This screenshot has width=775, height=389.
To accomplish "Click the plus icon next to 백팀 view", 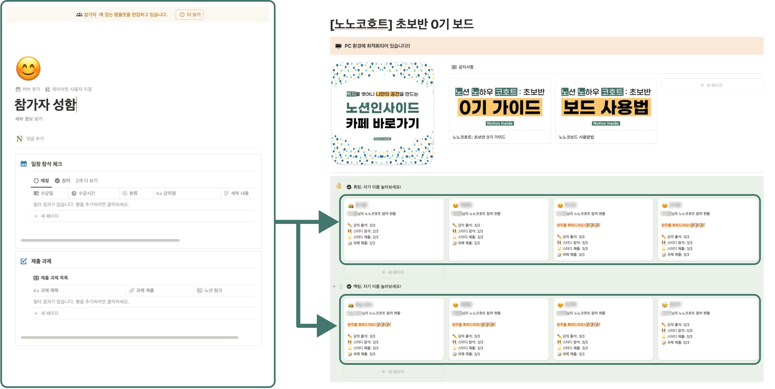I will point(334,286).
